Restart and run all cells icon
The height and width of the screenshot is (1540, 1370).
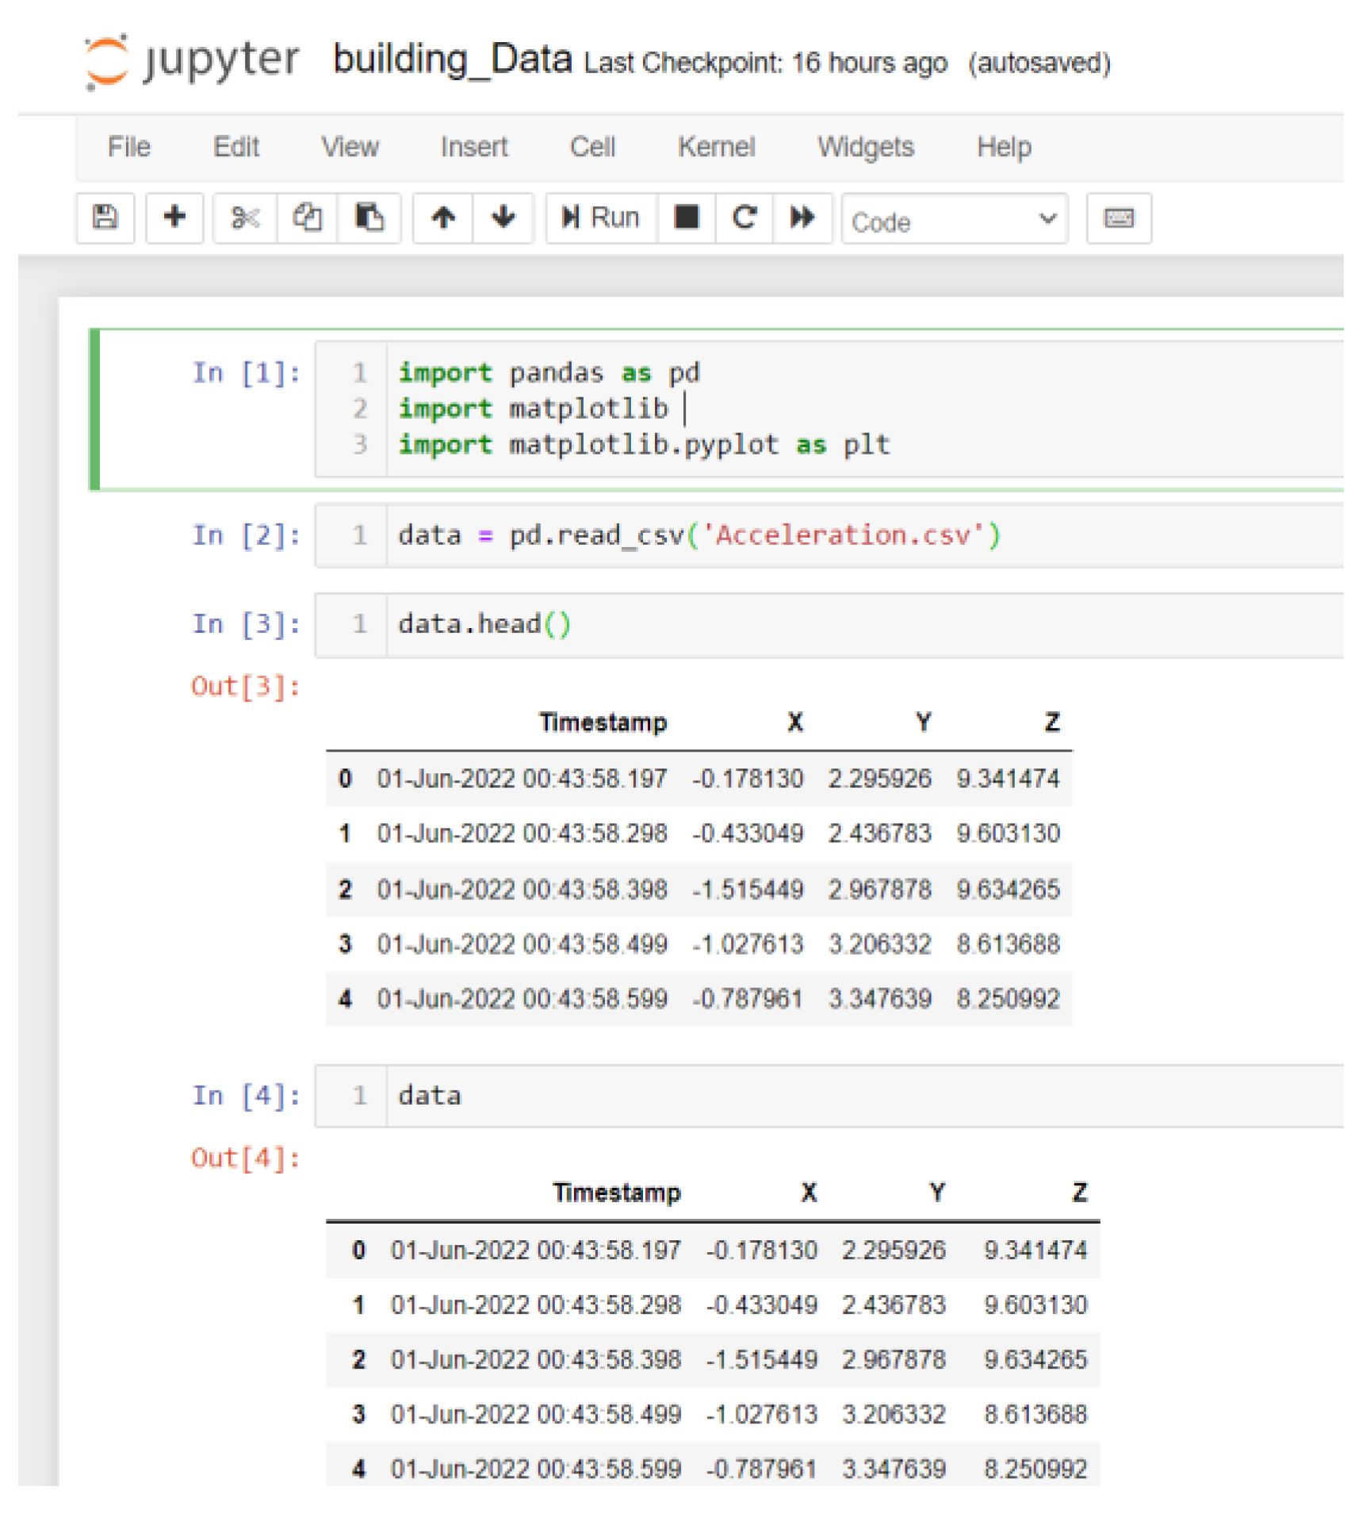802,217
